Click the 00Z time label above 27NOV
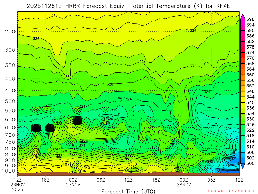This screenshot has height=194, width=258. pyautogui.click(x=73, y=180)
